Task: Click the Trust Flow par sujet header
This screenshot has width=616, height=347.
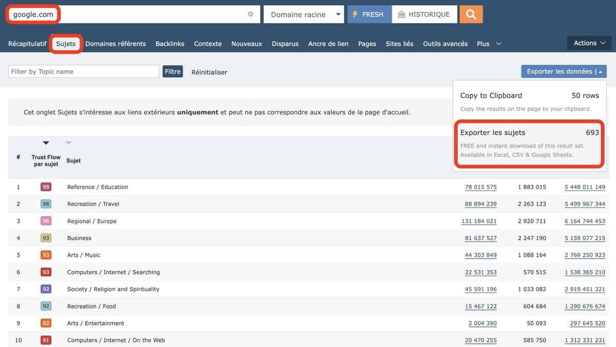Action: (46, 160)
